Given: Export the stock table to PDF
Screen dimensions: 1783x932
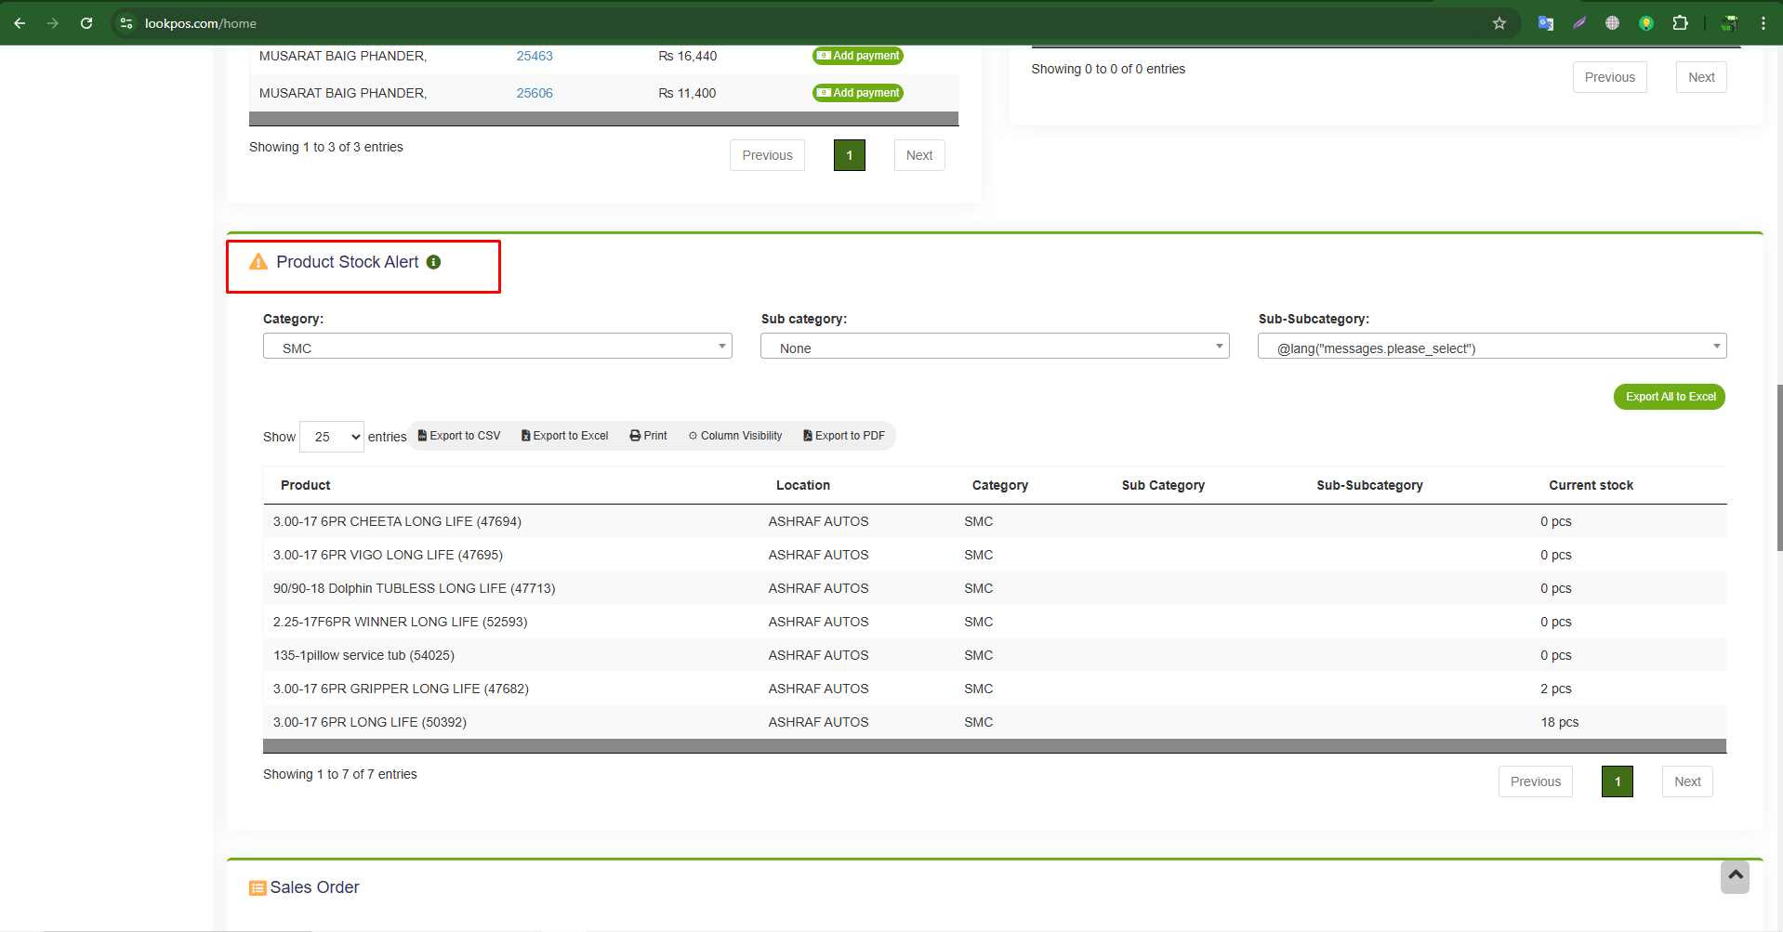Looking at the screenshot, I should pos(844,436).
